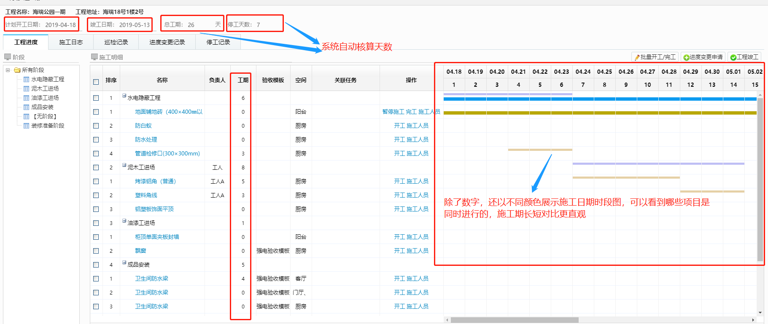This screenshot has height=324, width=768.
Task: Click the 计划开工日期 date field
Action: tap(60, 25)
